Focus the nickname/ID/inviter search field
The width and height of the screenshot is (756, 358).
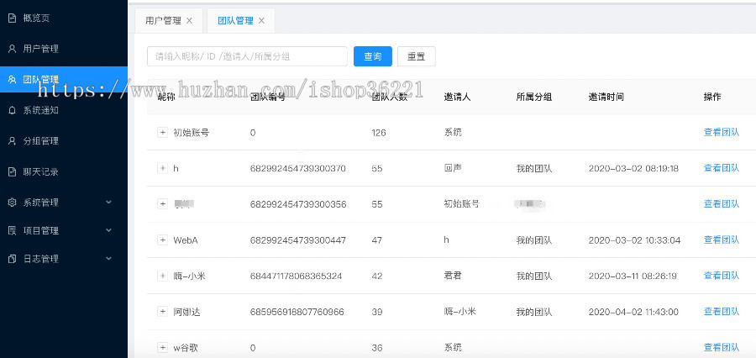click(x=247, y=56)
